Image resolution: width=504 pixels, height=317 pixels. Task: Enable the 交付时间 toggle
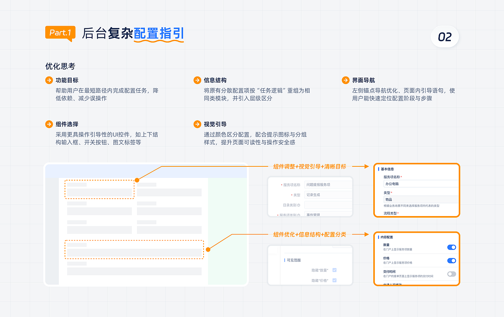click(451, 274)
